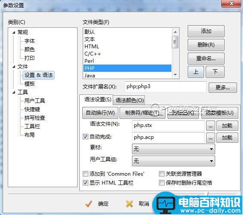243x215 pixels.
Task: Open 列标记(K) settings
Action: (x=183, y=113)
